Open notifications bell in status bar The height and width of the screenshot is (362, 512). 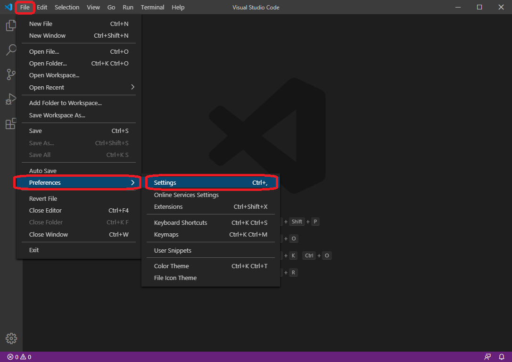pos(502,357)
